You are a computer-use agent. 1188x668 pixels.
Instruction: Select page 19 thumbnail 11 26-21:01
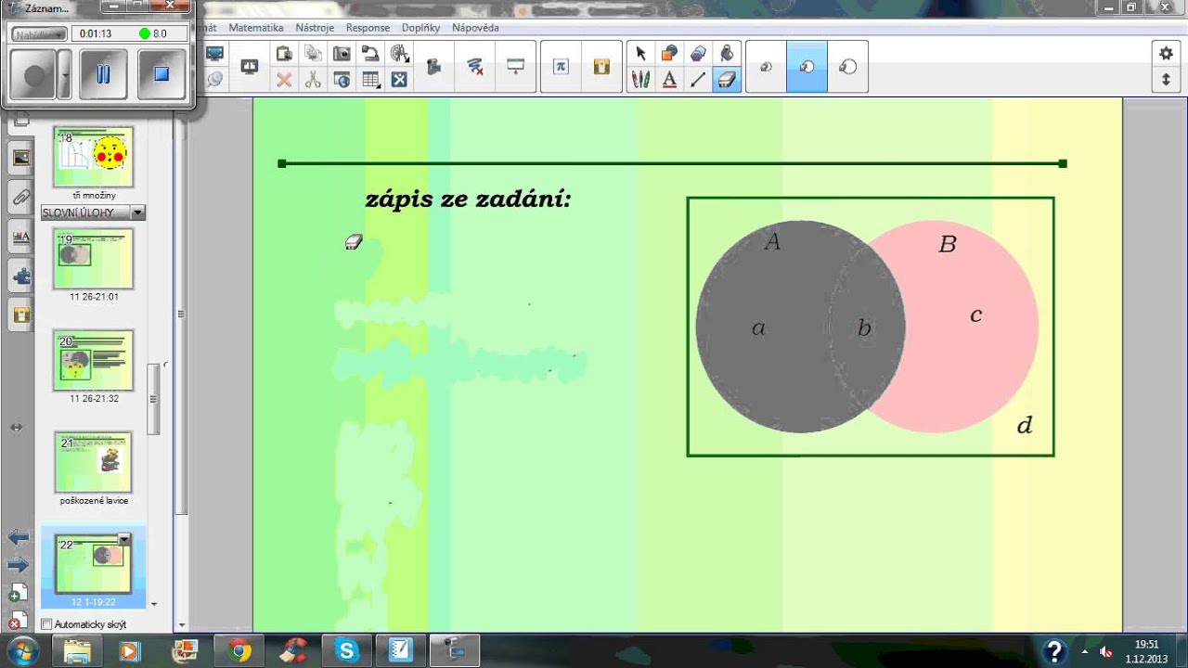pos(93,259)
